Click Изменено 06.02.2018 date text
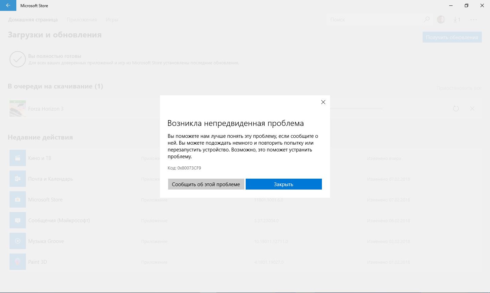The image size is (490, 293). (x=388, y=221)
